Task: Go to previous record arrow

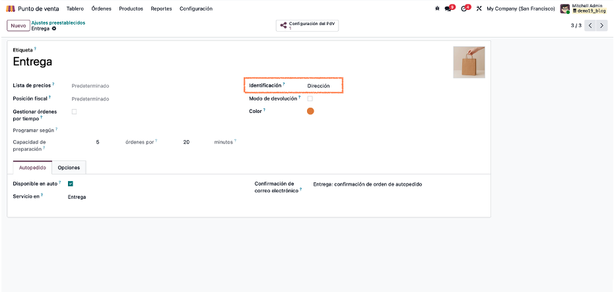Action: [590, 26]
